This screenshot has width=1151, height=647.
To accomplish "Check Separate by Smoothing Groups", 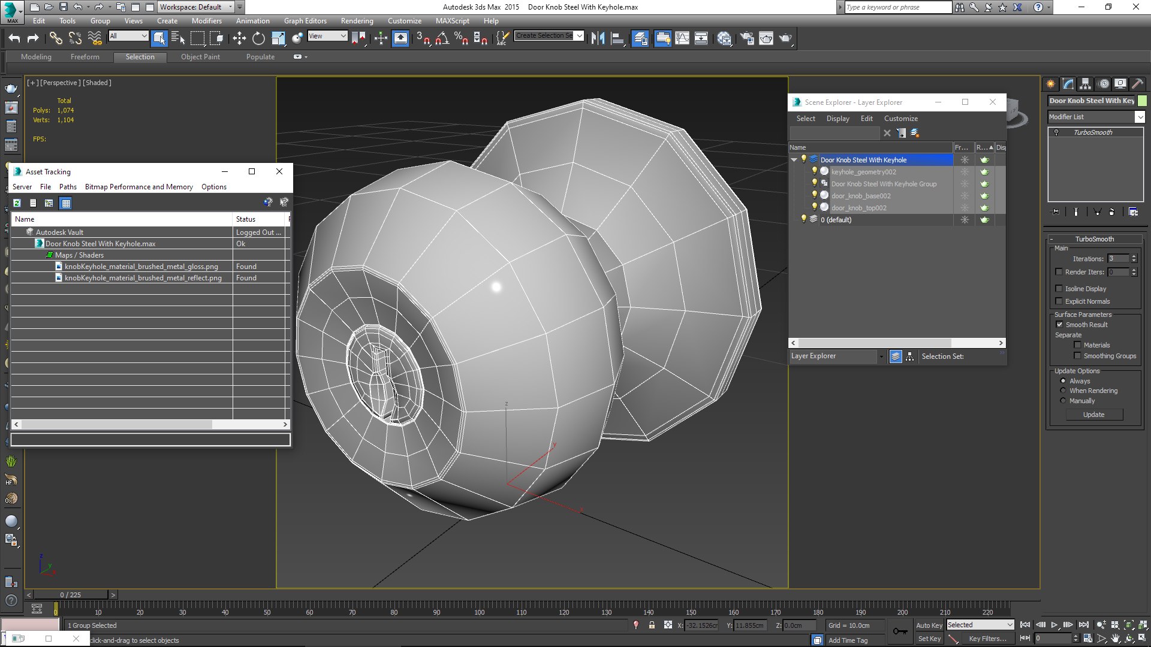I will point(1077,355).
